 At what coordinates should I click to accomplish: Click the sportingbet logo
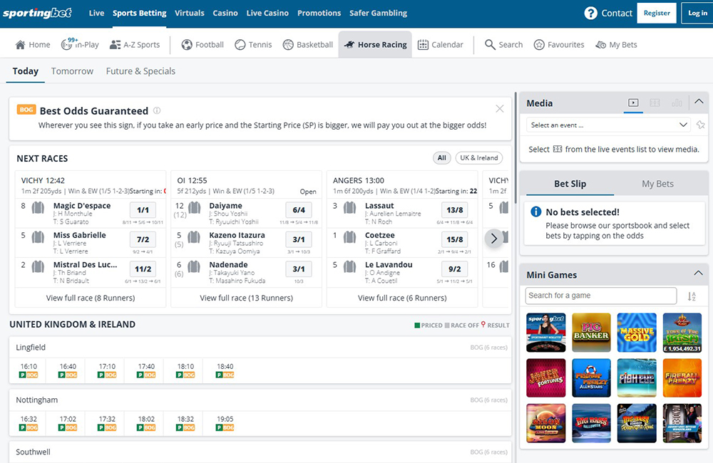pos(37,13)
